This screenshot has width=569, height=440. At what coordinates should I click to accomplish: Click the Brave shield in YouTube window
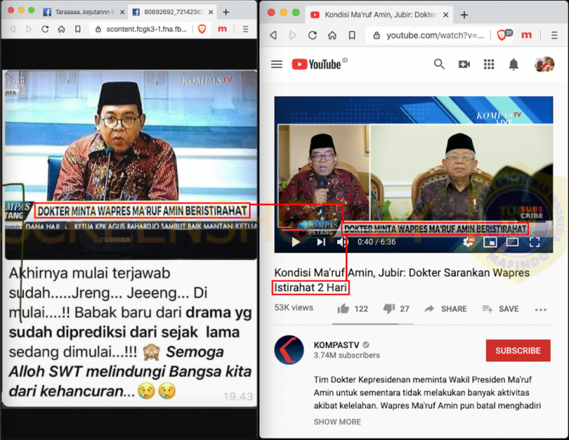(502, 36)
